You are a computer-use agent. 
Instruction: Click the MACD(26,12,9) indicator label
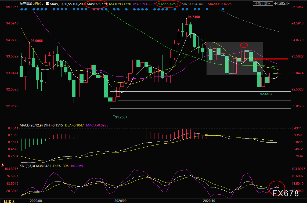(31, 125)
